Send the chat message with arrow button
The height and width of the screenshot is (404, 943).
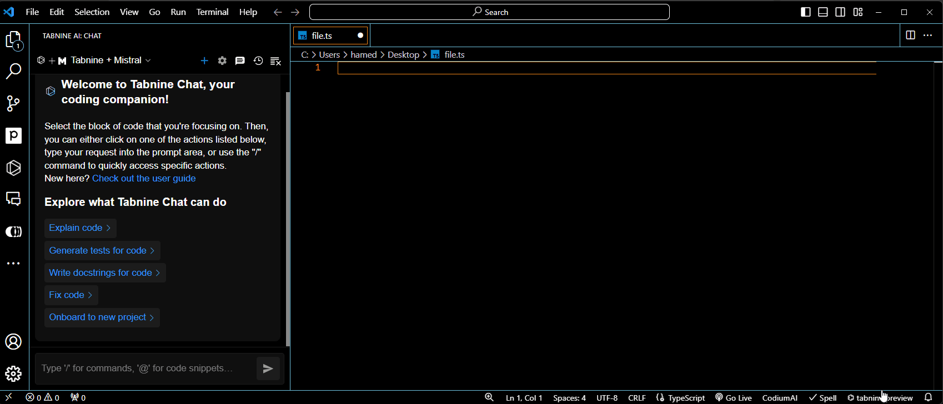268,368
